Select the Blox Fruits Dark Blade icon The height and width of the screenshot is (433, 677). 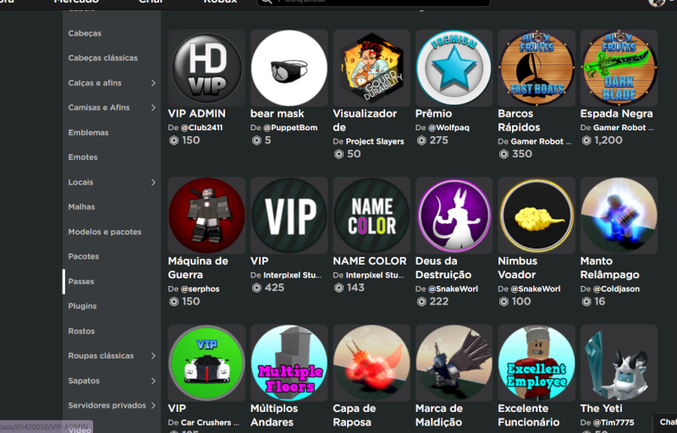[619, 69]
